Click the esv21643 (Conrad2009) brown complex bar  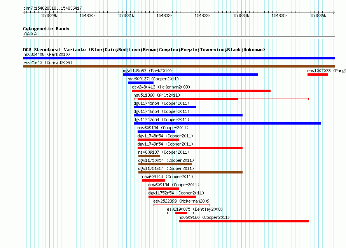[x=179, y=66]
